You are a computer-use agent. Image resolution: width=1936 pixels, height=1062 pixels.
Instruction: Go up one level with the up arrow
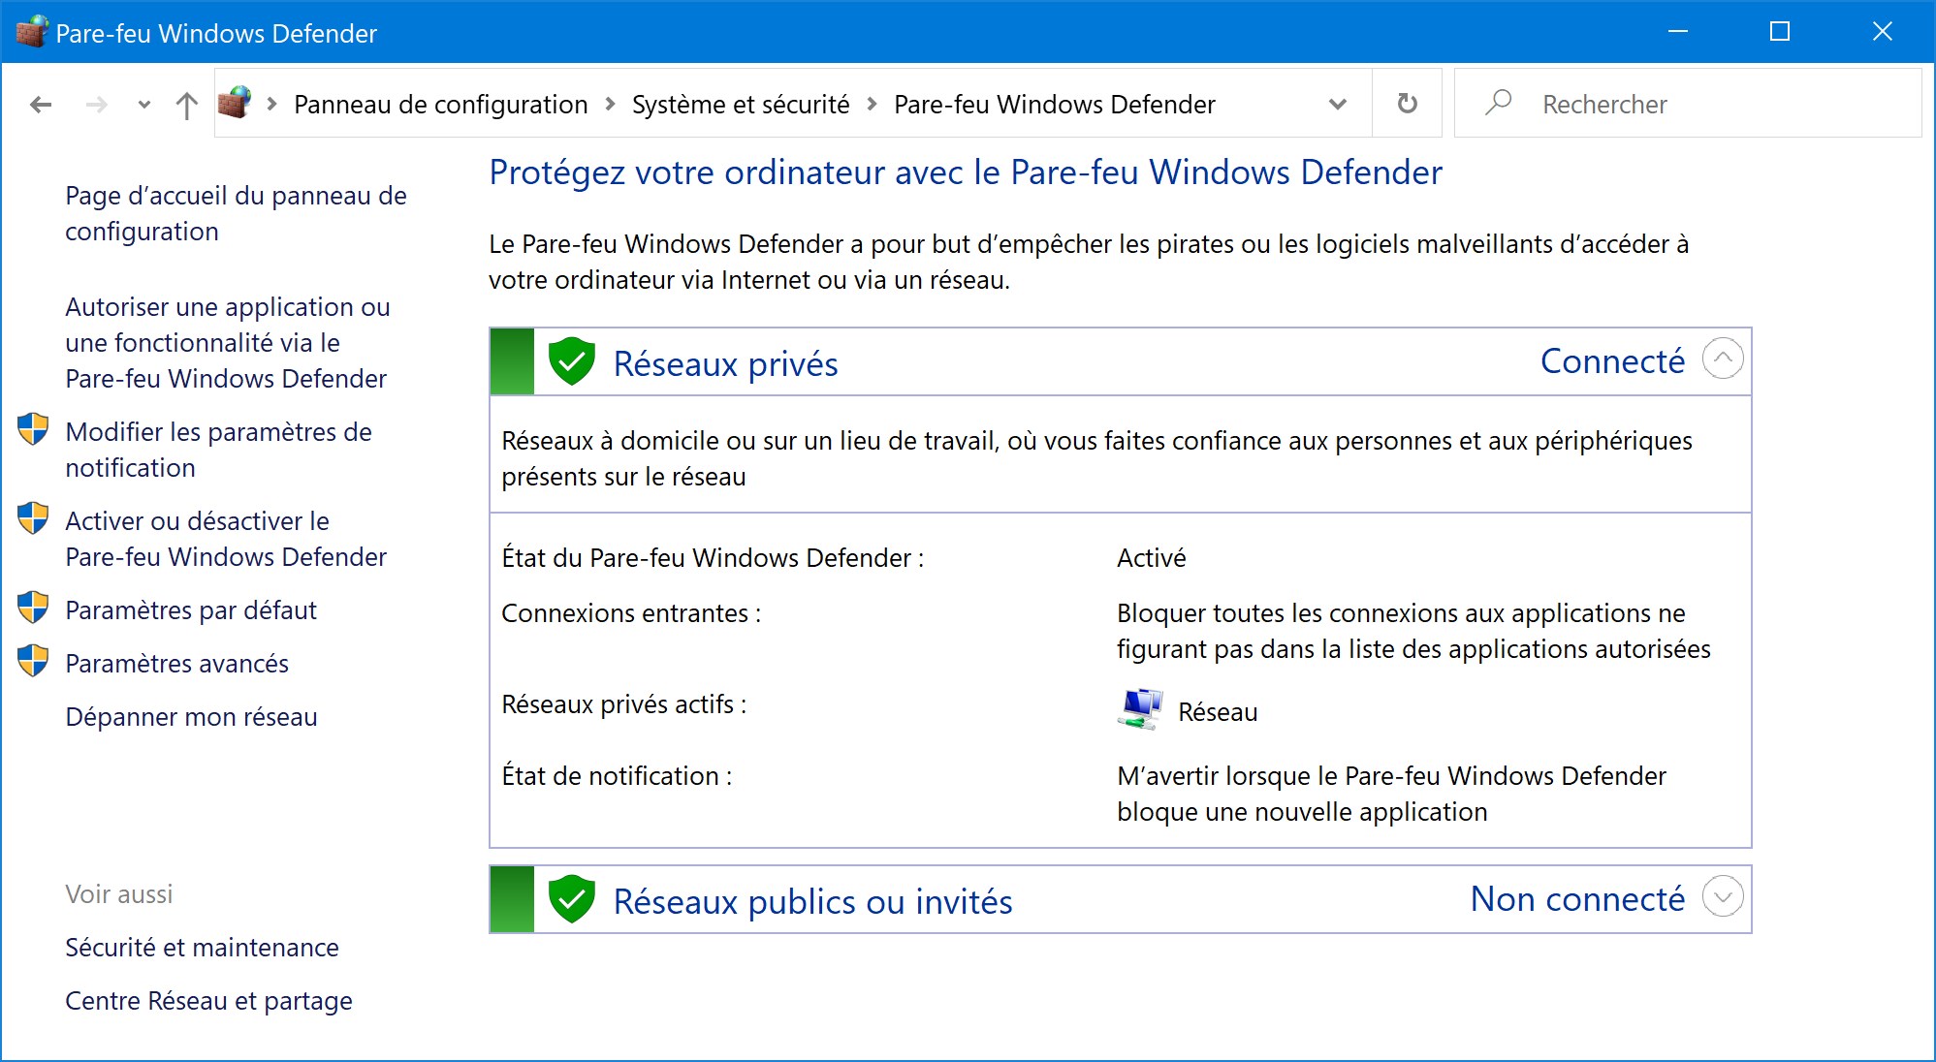[187, 105]
